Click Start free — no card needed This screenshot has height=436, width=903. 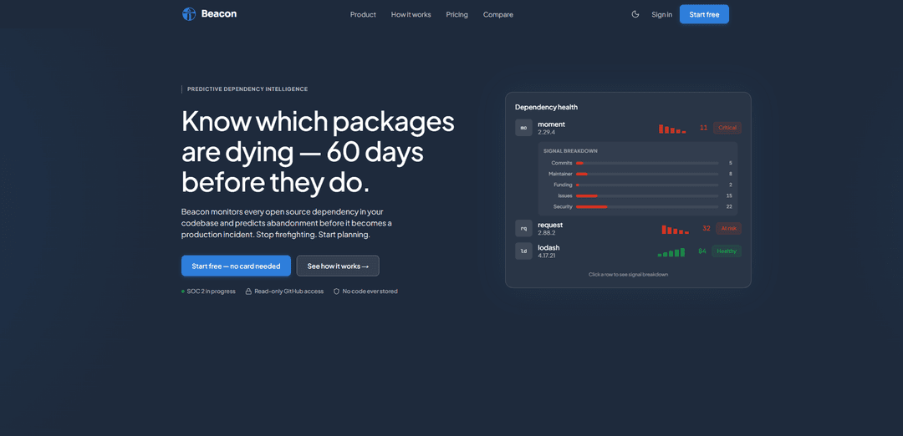coord(236,266)
